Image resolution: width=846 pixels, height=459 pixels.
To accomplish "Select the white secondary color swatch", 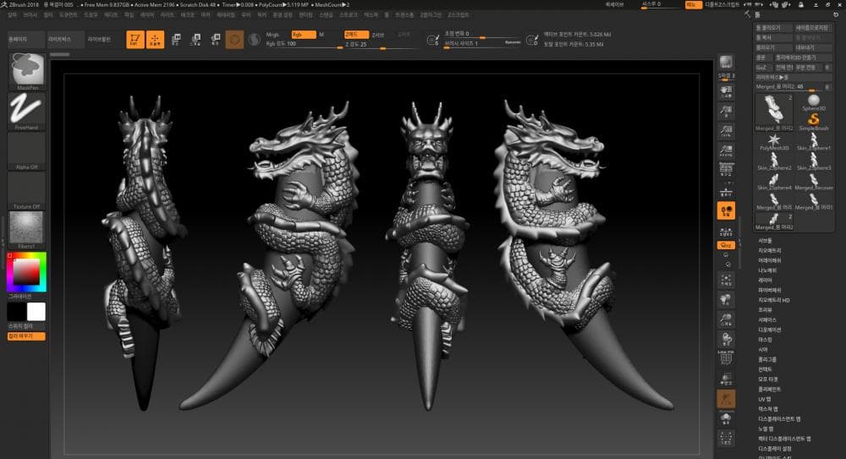I will pyautogui.click(x=36, y=311).
